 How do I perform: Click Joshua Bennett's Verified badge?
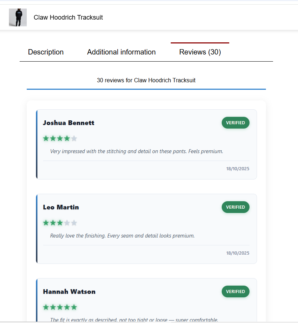point(235,123)
